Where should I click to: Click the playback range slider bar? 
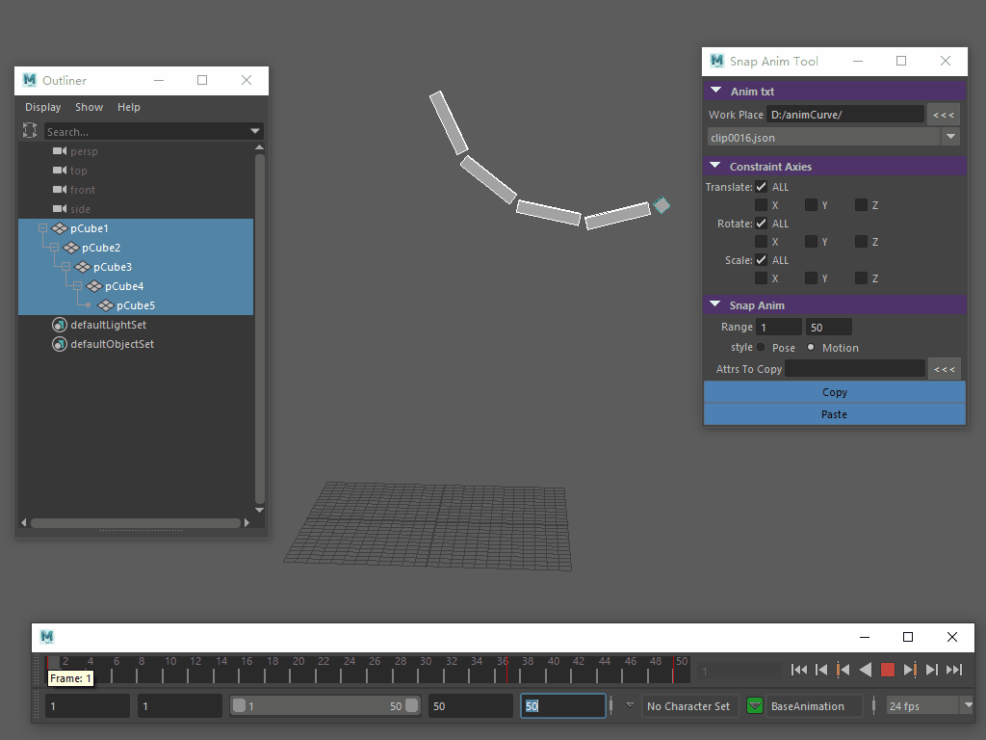[x=324, y=706]
